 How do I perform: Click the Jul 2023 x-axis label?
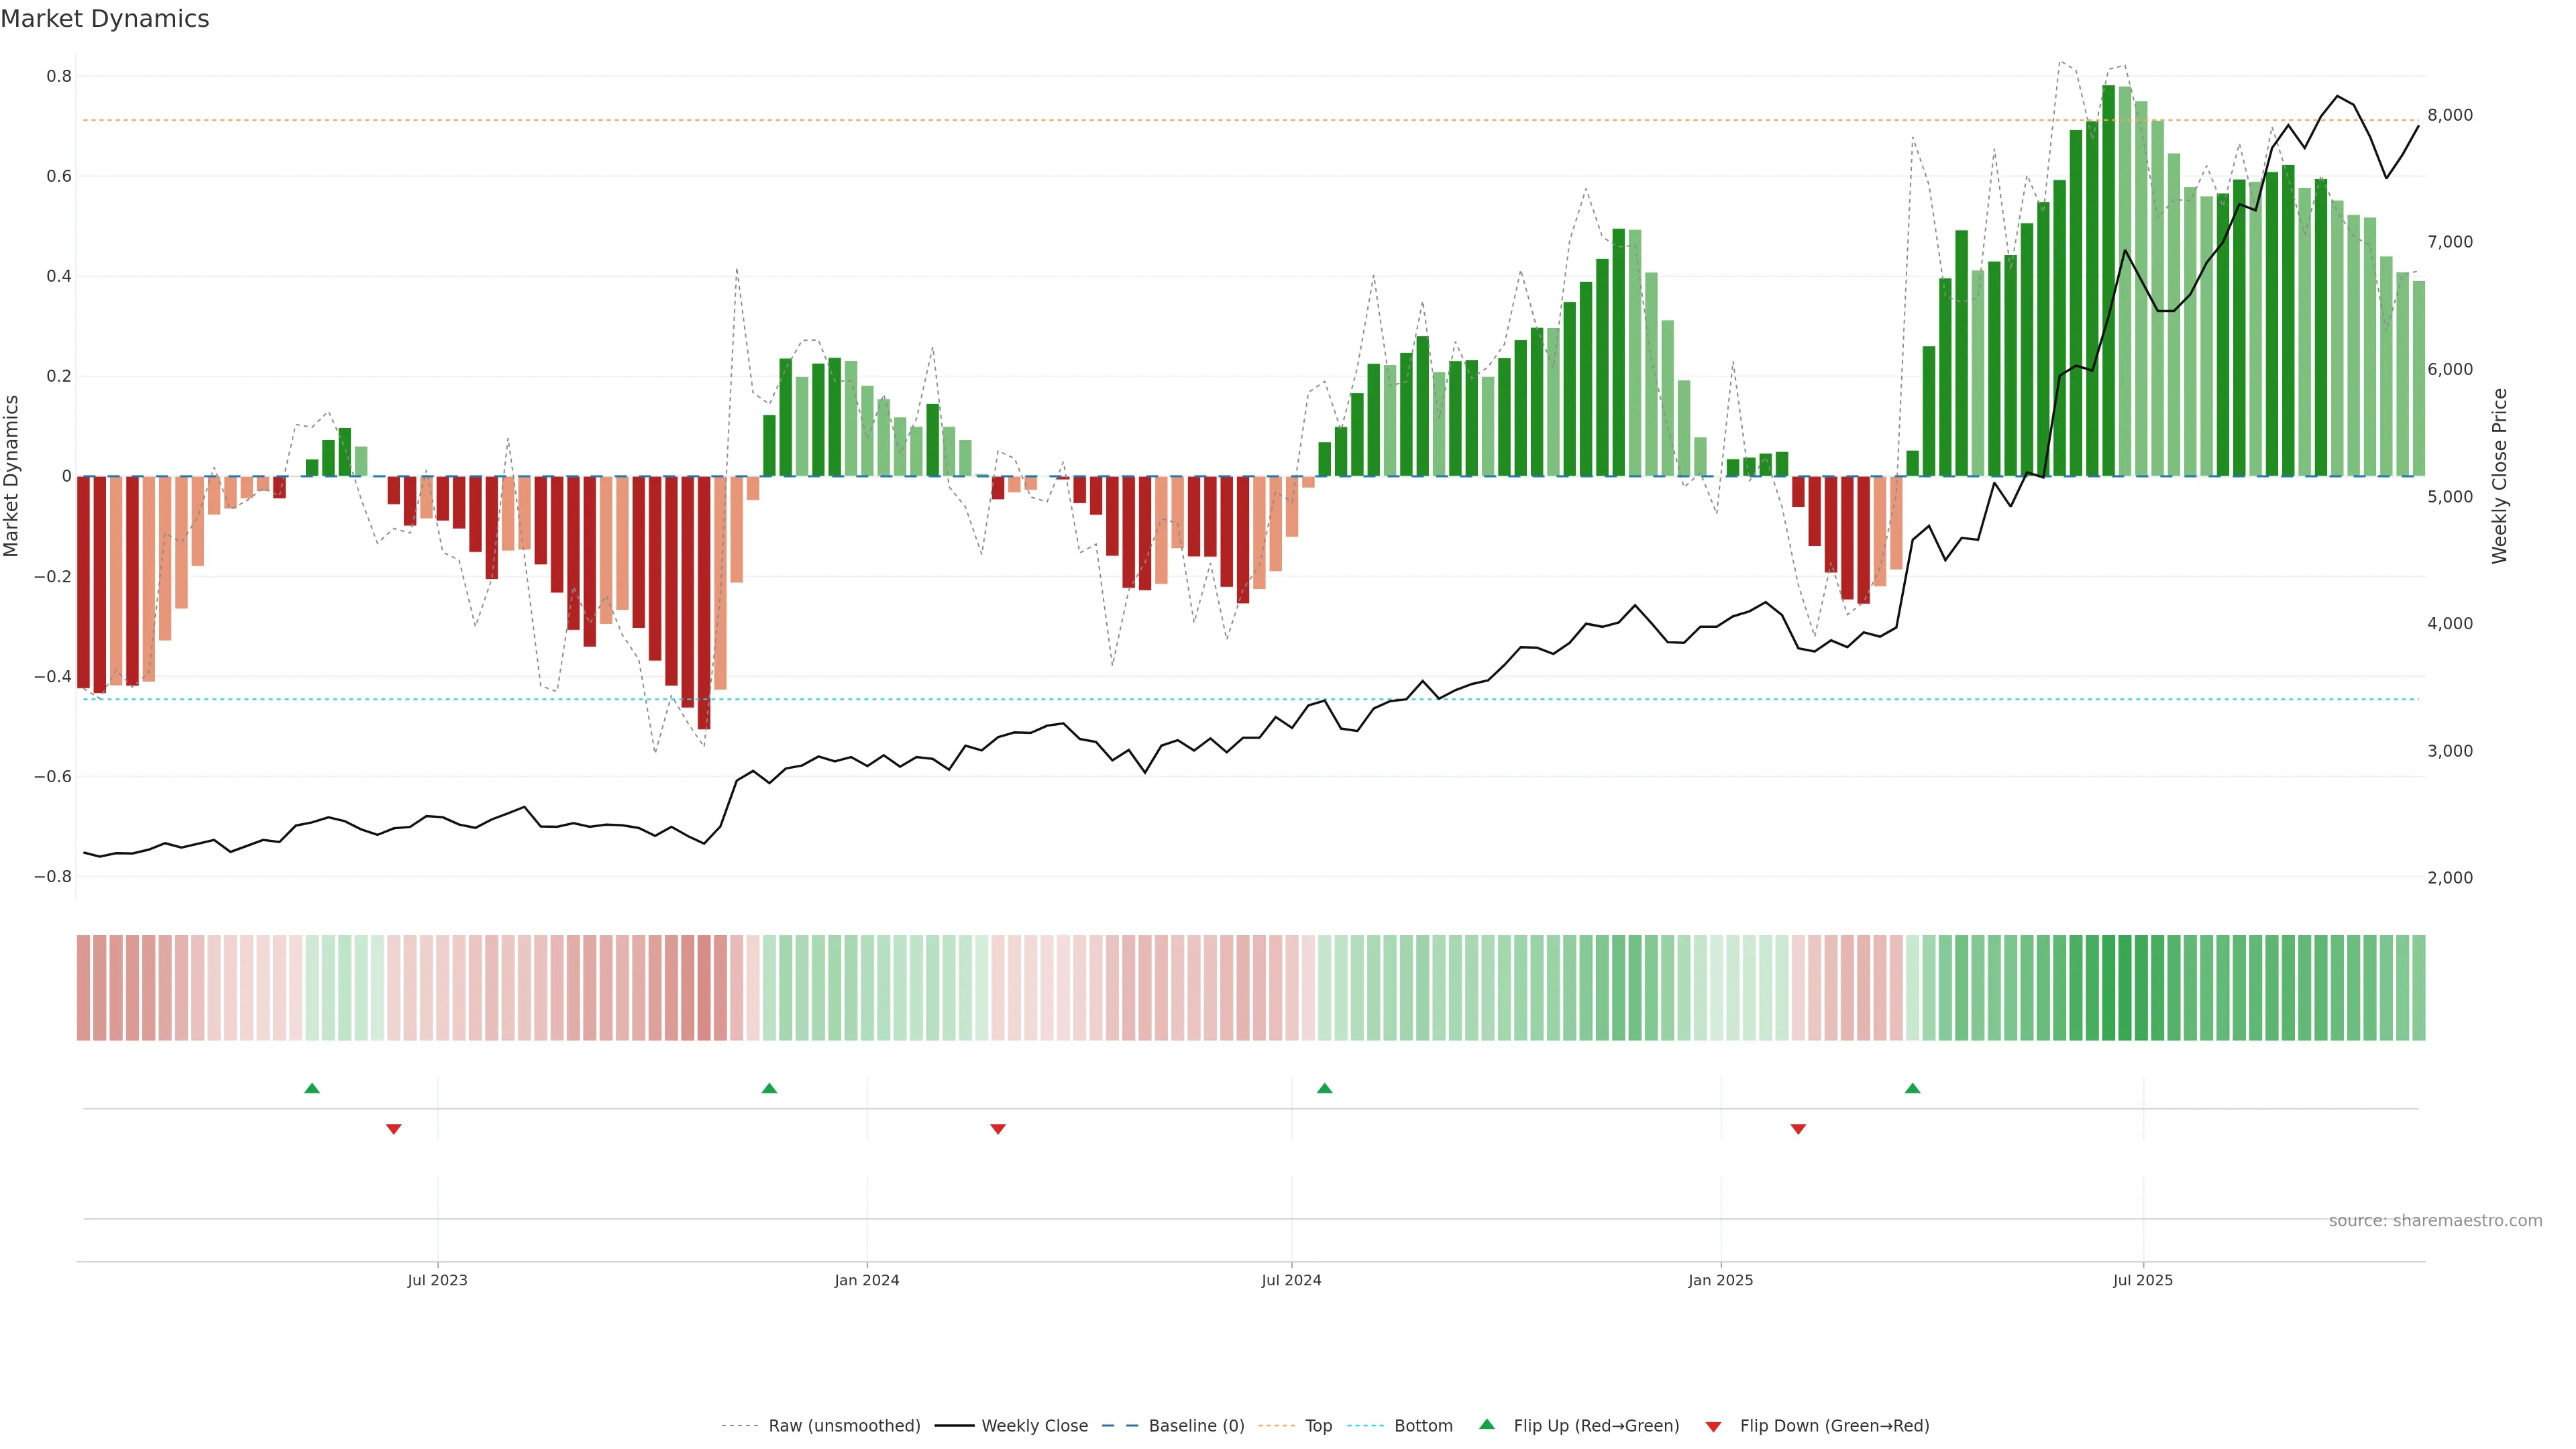(x=437, y=1280)
